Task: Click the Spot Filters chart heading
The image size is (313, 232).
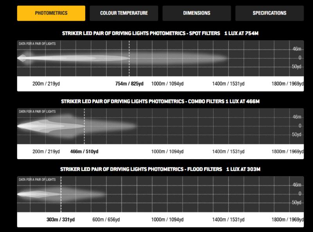Action: click(160, 34)
